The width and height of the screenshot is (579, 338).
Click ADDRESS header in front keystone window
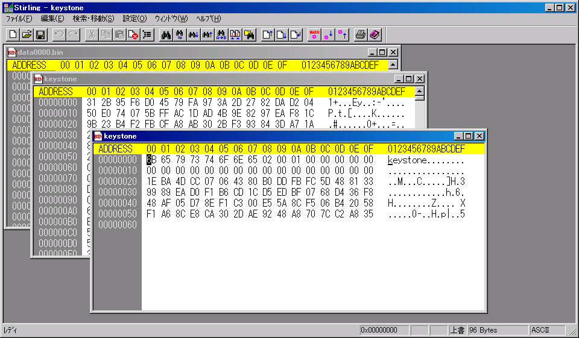(x=115, y=149)
